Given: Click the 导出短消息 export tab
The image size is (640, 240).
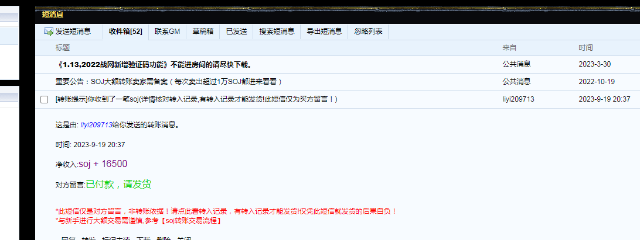Looking at the screenshot, I should click(324, 32).
